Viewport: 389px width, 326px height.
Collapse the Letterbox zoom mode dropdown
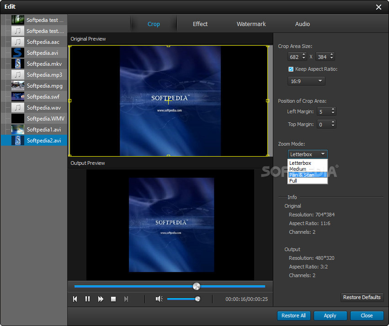[308, 154]
